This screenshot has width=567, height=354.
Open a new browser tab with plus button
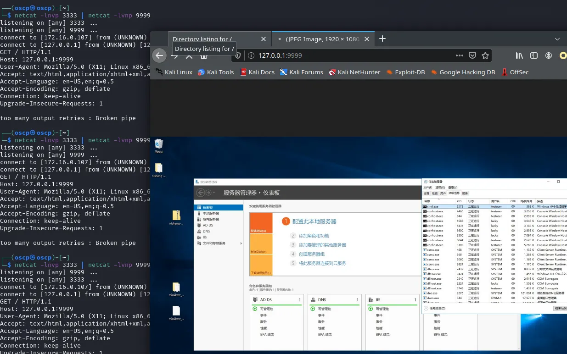click(382, 39)
